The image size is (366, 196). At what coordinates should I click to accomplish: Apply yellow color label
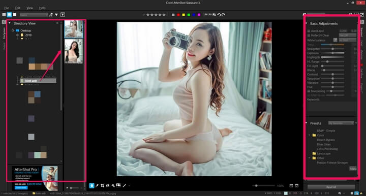click(184, 15)
